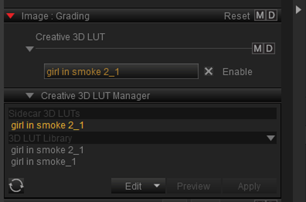Toggle the Enable checkbox for Creative 3D LUT
The width and height of the screenshot is (306, 202).
(208, 71)
